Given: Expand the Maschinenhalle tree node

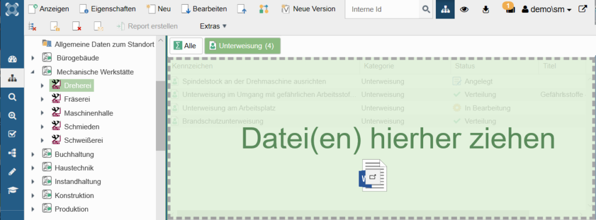Looking at the screenshot, I should (x=42, y=113).
